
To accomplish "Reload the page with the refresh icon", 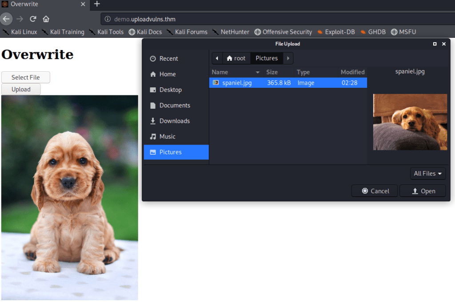I will [33, 19].
